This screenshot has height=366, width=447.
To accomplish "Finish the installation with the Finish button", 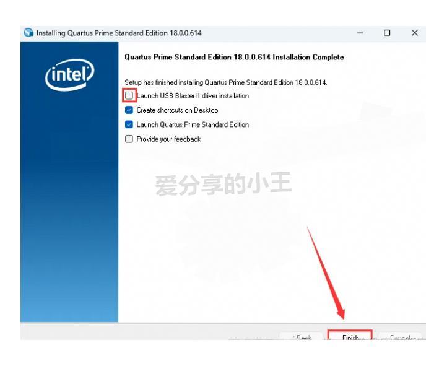I will [x=350, y=336].
